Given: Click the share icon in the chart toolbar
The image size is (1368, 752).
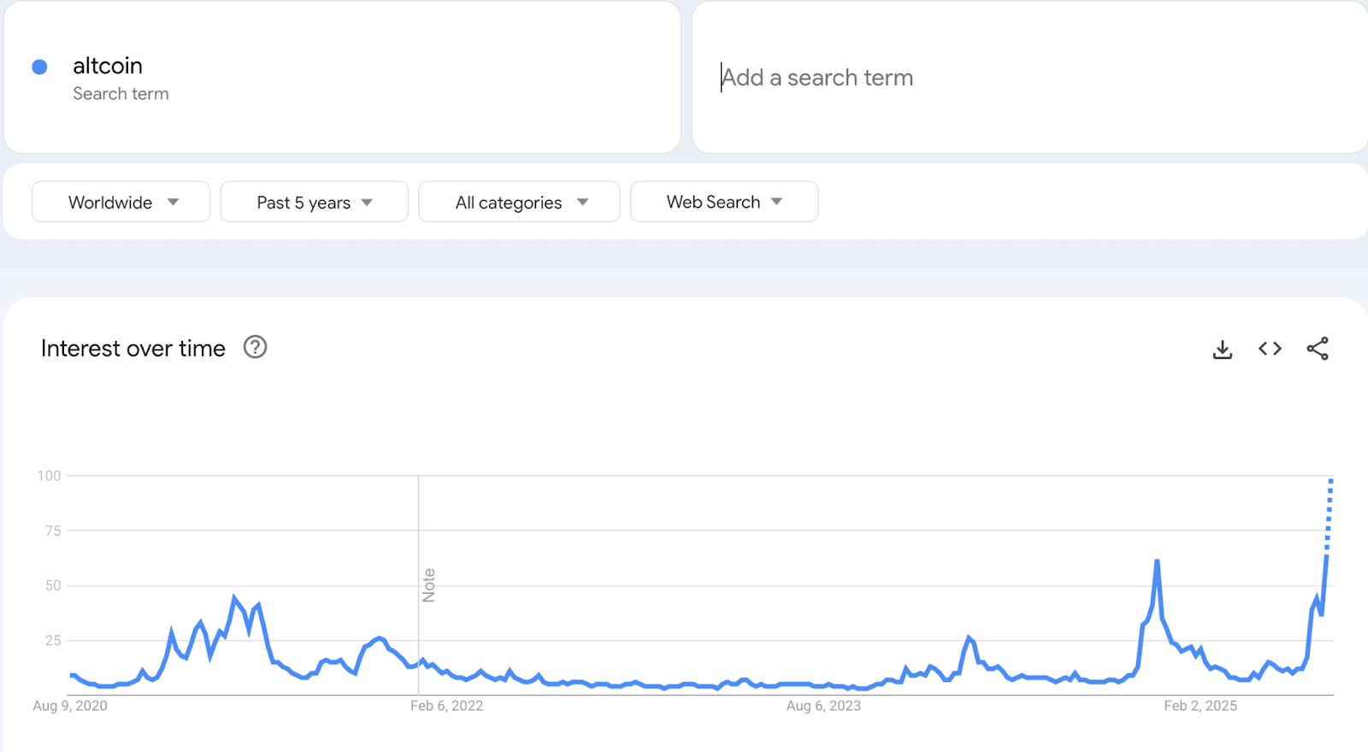Looking at the screenshot, I should (x=1318, y=349).
